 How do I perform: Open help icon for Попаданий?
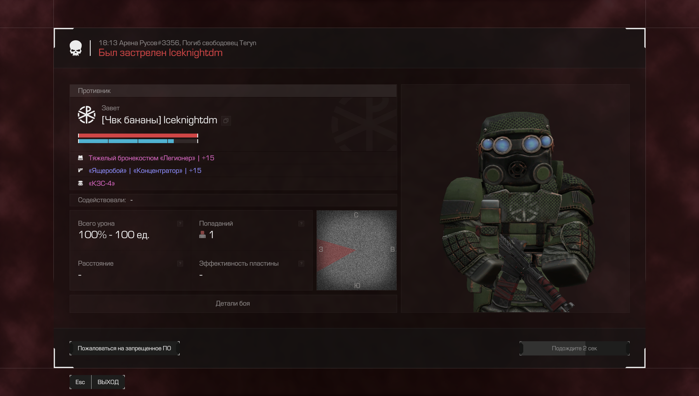point(301,224)
